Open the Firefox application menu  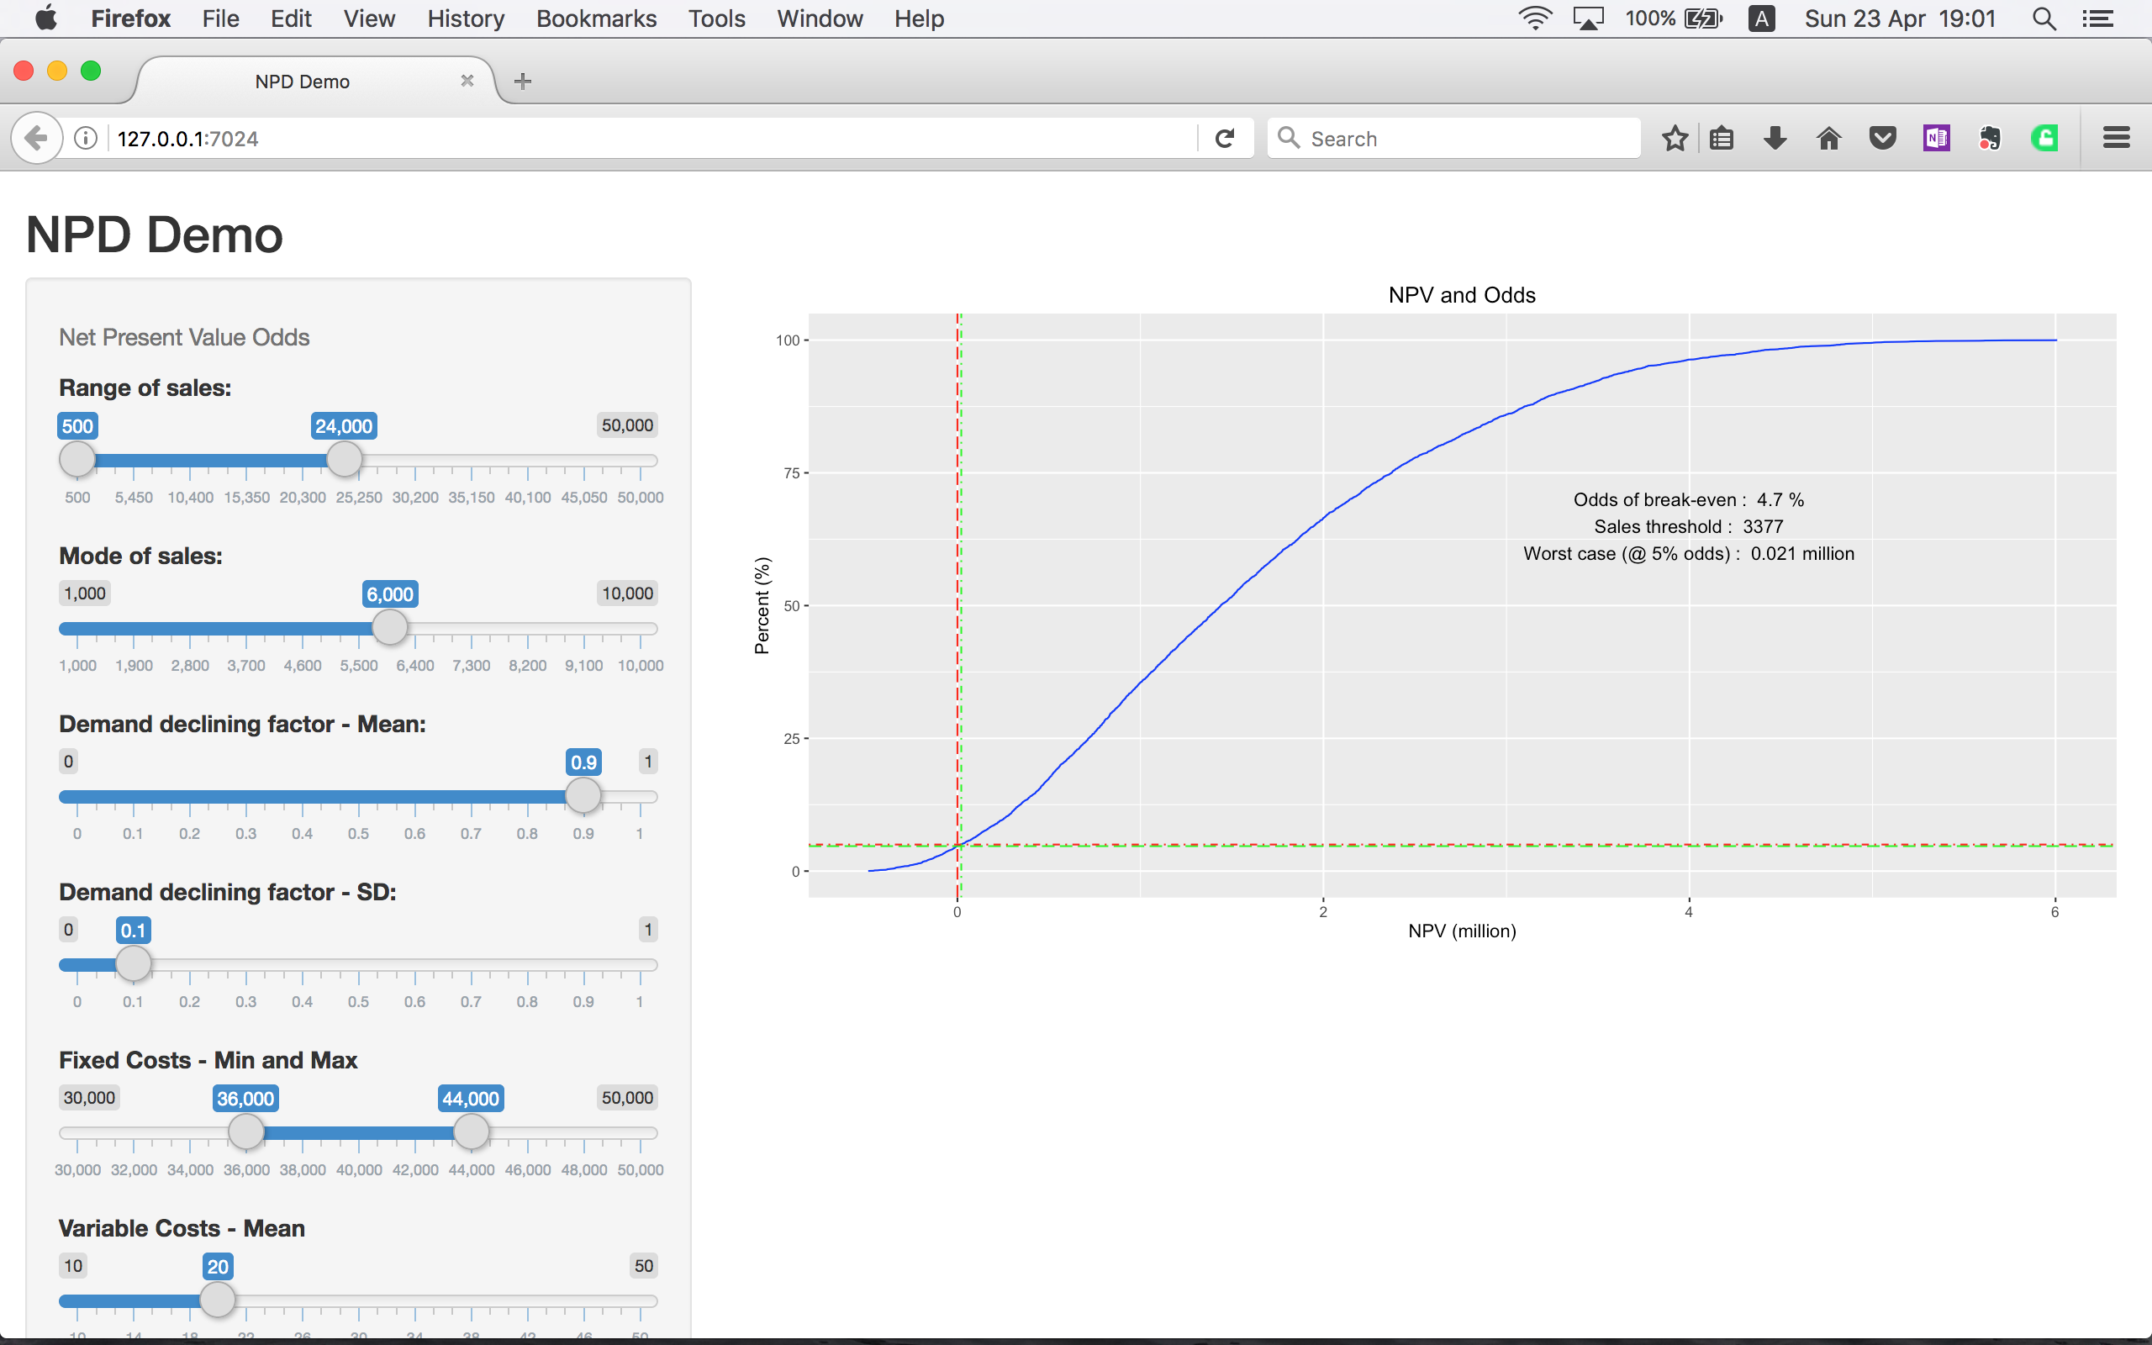tap(131, 18)
